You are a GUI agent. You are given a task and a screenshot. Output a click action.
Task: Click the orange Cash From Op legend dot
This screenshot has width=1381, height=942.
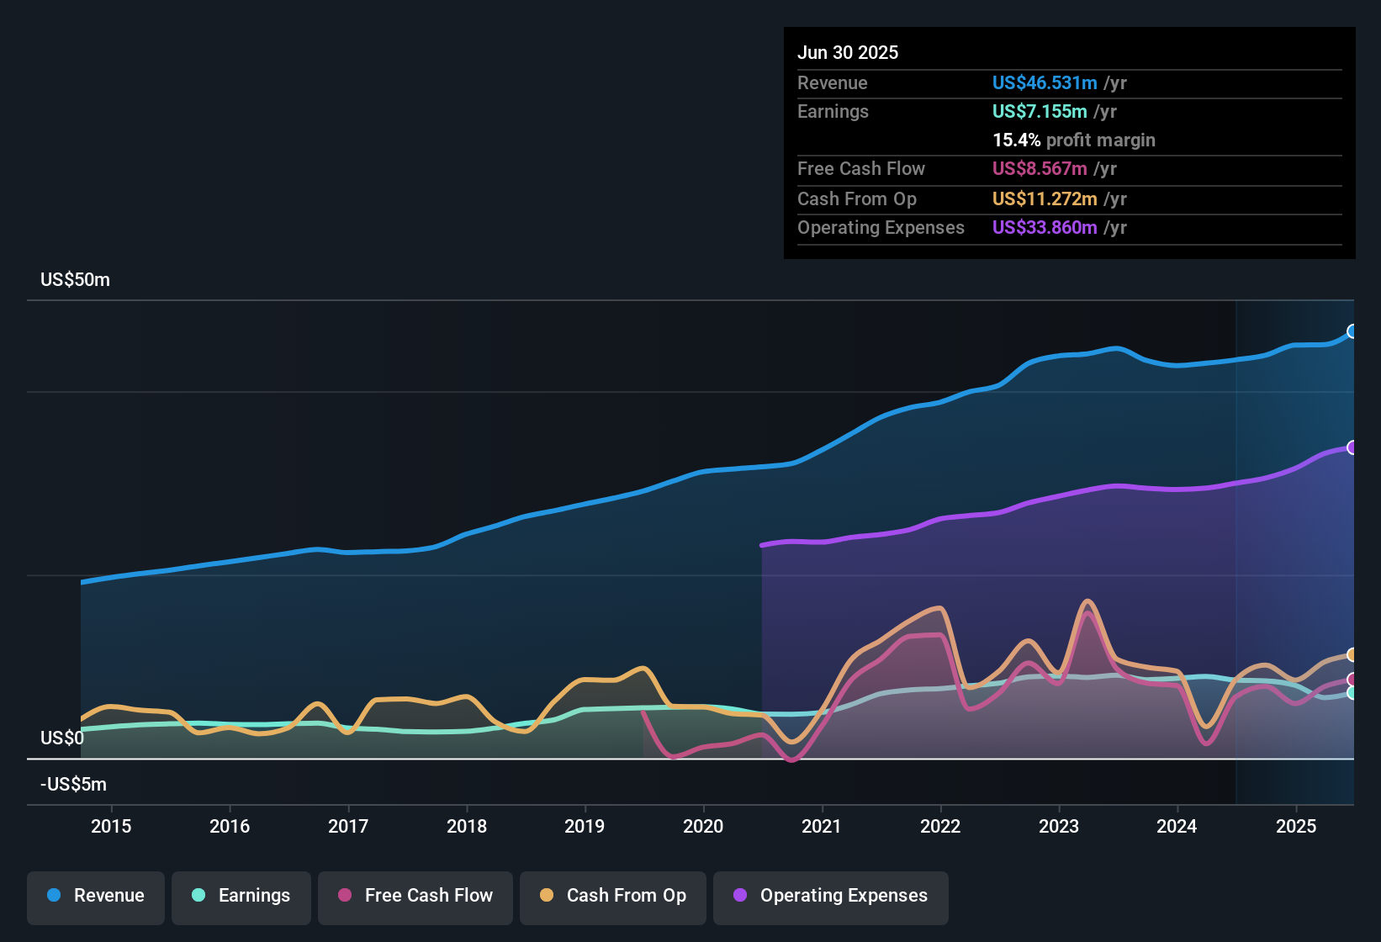click(x=546, y=896)
